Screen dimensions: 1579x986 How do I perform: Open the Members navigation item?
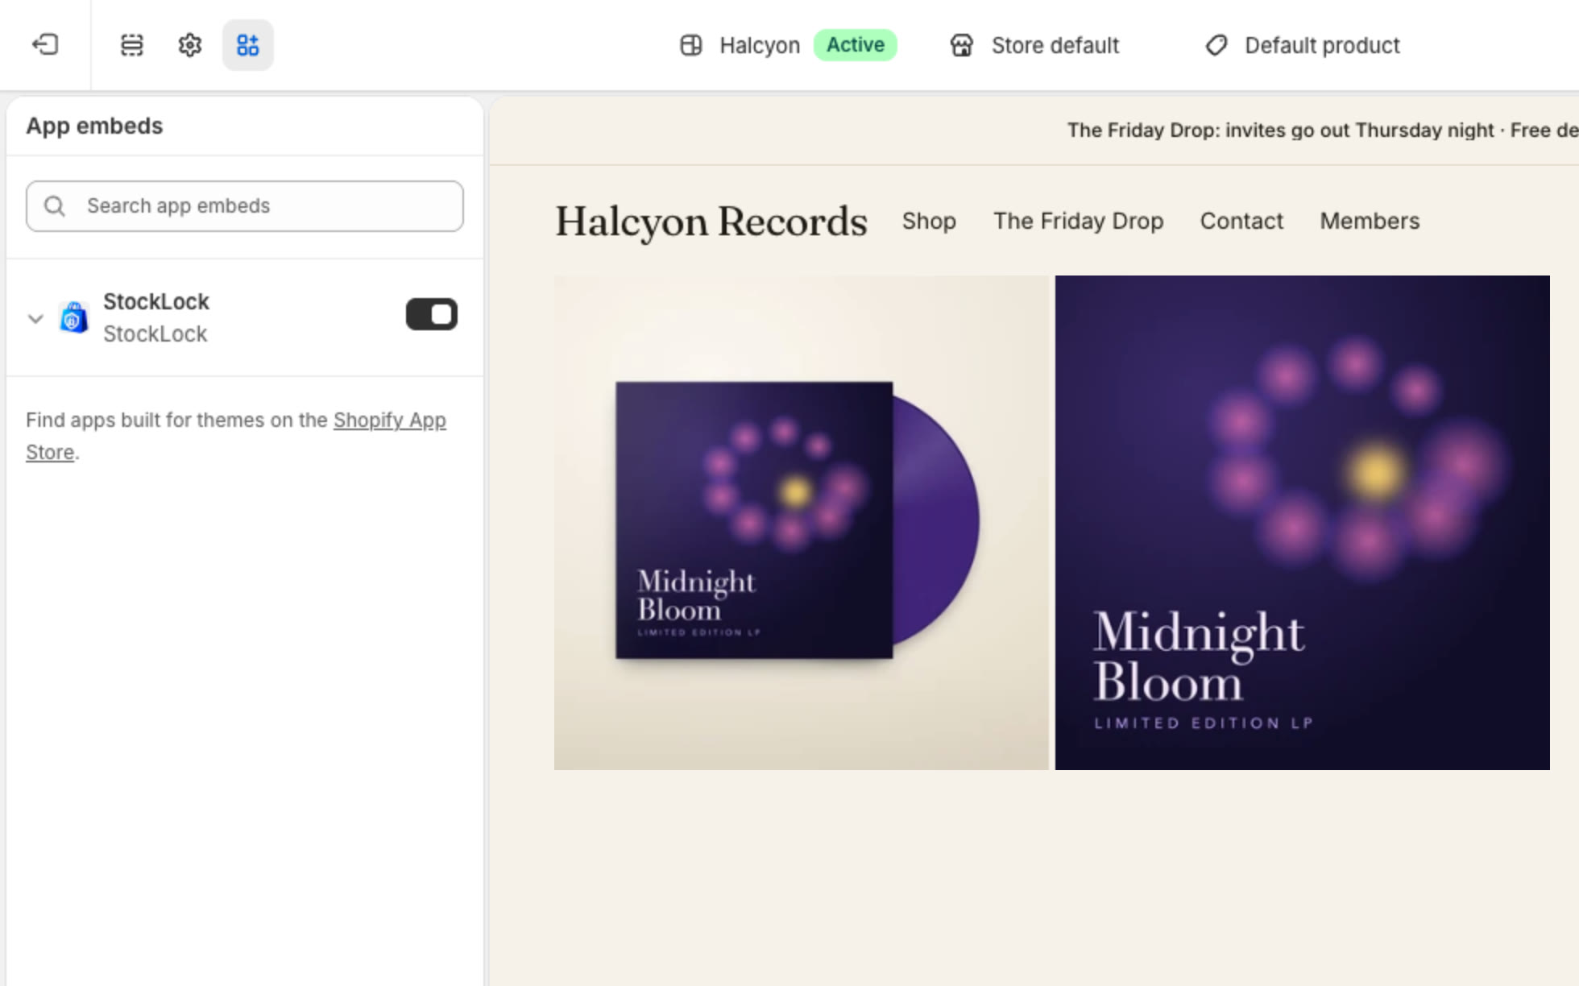(x=1370, y=221)
